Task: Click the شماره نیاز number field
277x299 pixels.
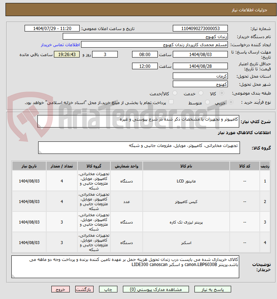Action: click(200, 29)
